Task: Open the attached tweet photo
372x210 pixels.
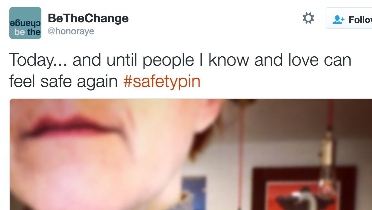Action: [x=191, y=154]
